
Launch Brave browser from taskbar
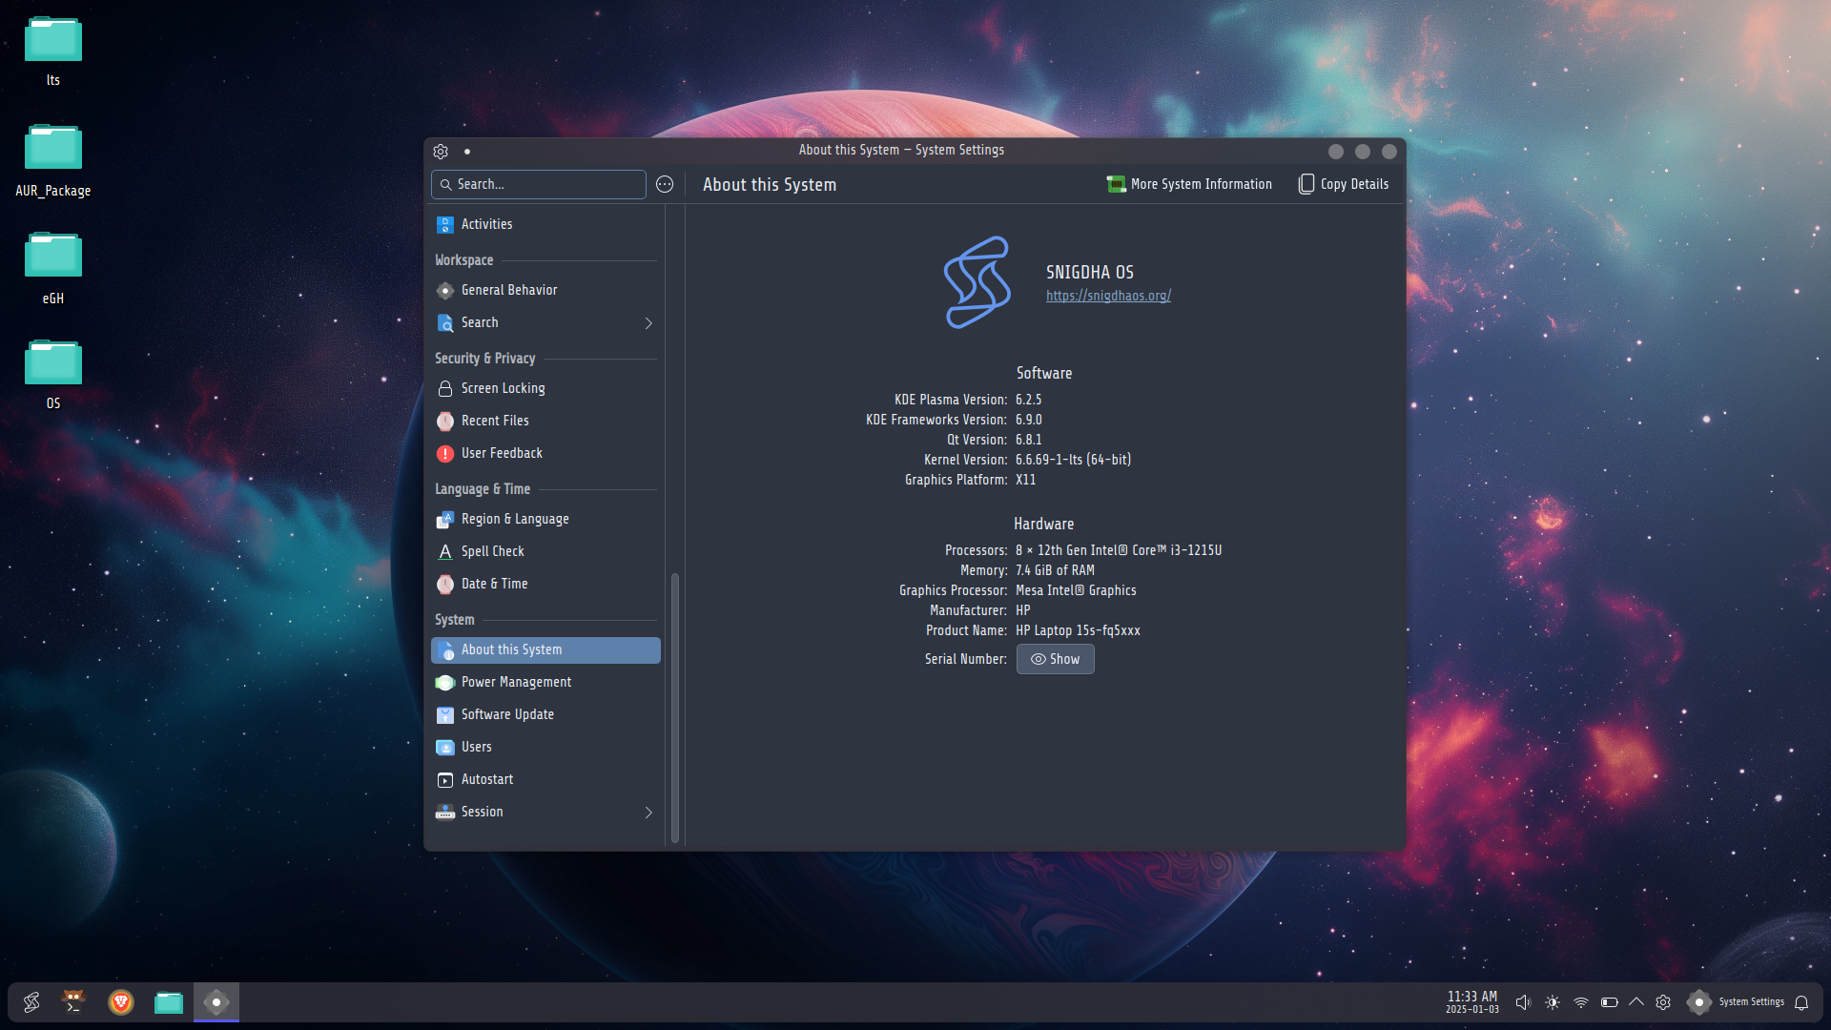point(121,1002)
